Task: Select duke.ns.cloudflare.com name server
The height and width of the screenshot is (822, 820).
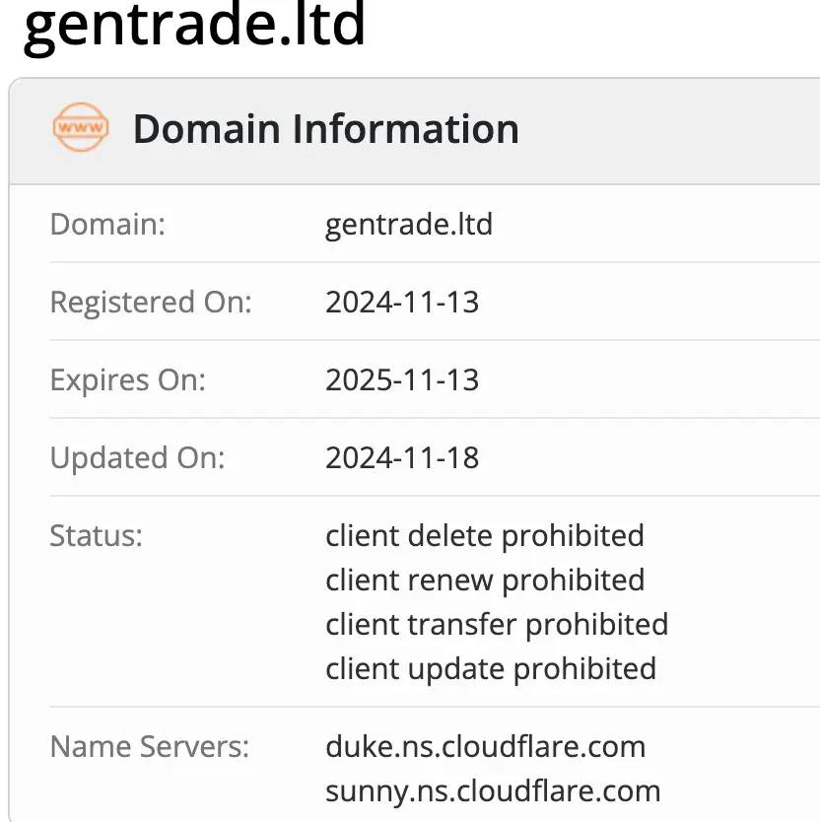Action: coord(486,746)
